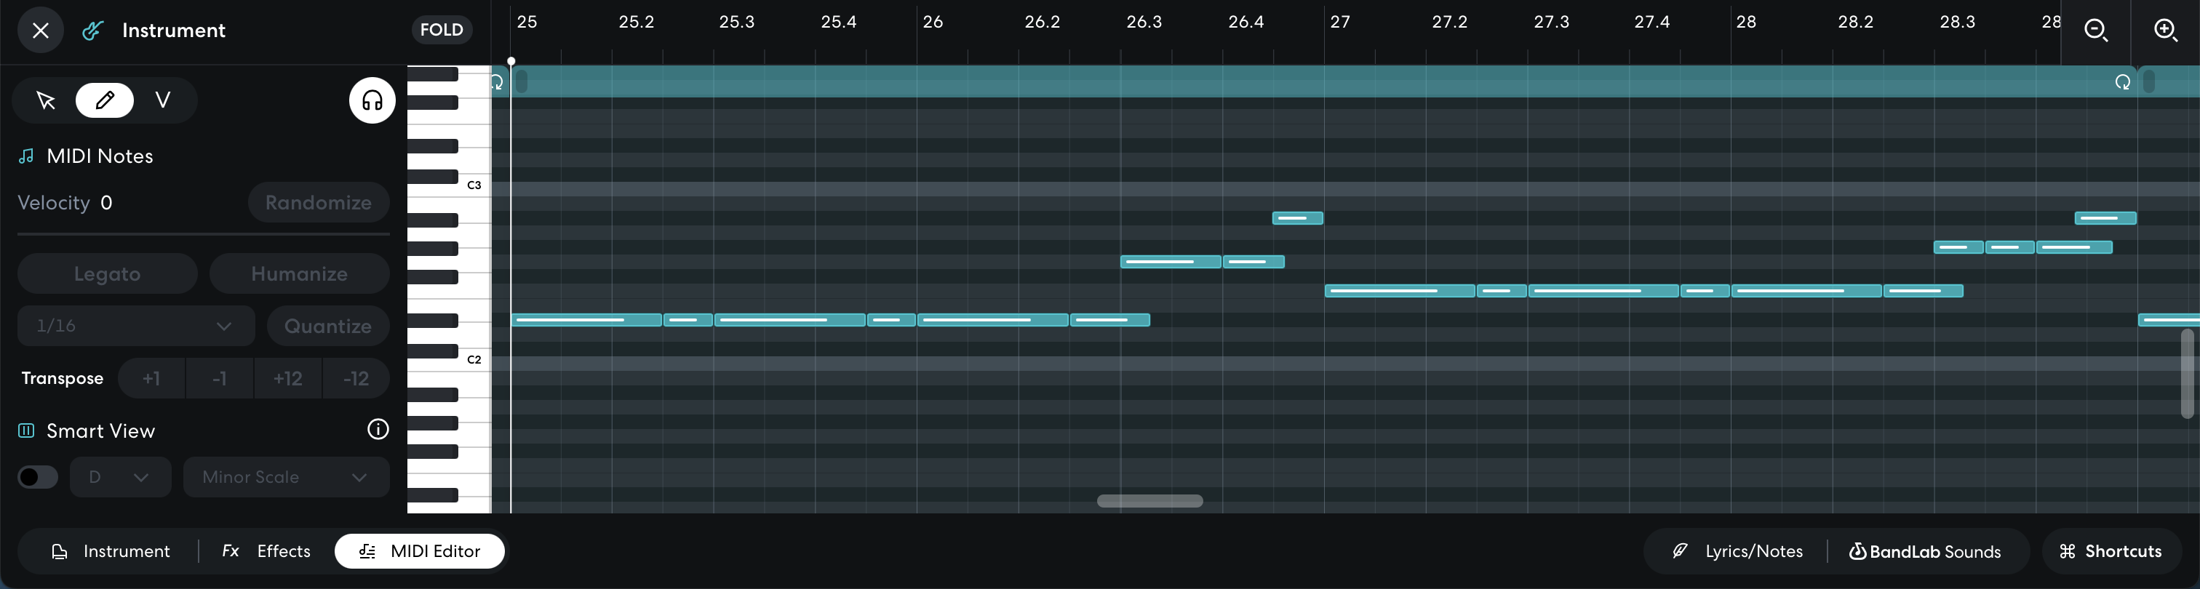Zoom out the piano roll
This screenshot has height=589, width=2200.
coord(2096,31)
